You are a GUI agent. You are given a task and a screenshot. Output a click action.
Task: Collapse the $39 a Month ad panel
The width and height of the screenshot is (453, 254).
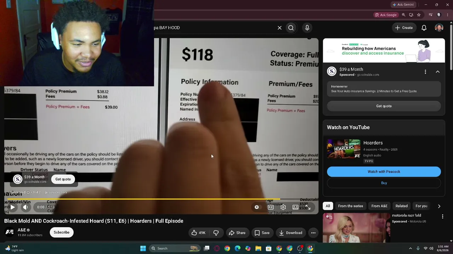click(438, 72)
